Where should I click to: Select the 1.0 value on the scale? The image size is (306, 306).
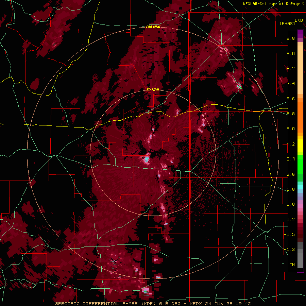pyautogui.click(x=291, y=204)
